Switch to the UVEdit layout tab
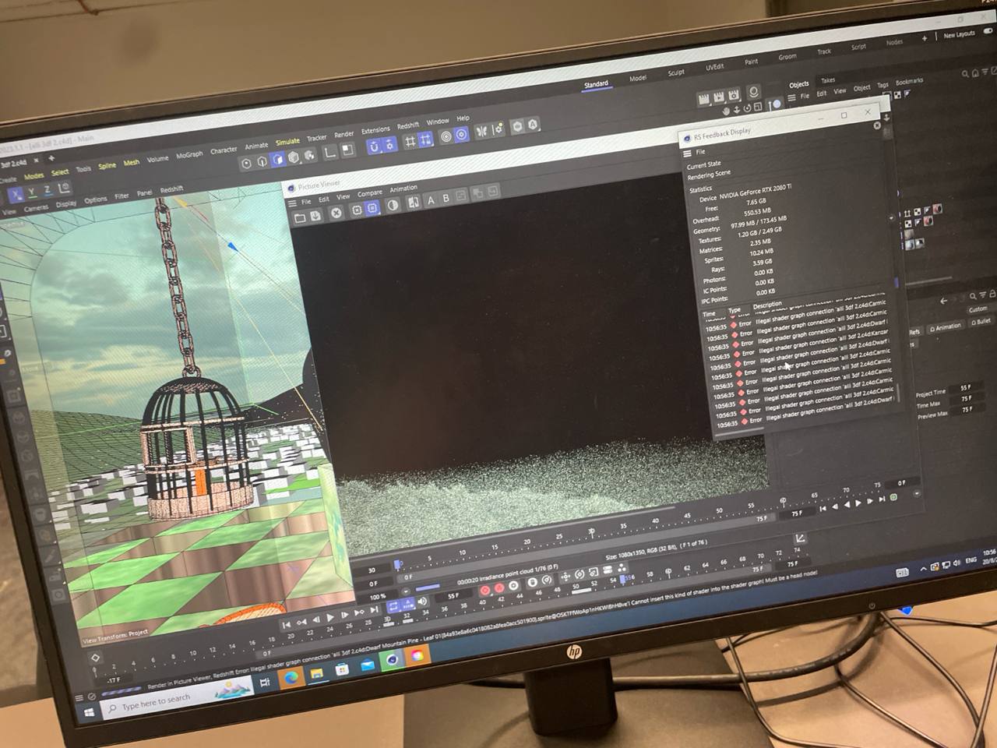997x748 pixels. point(714,67)
